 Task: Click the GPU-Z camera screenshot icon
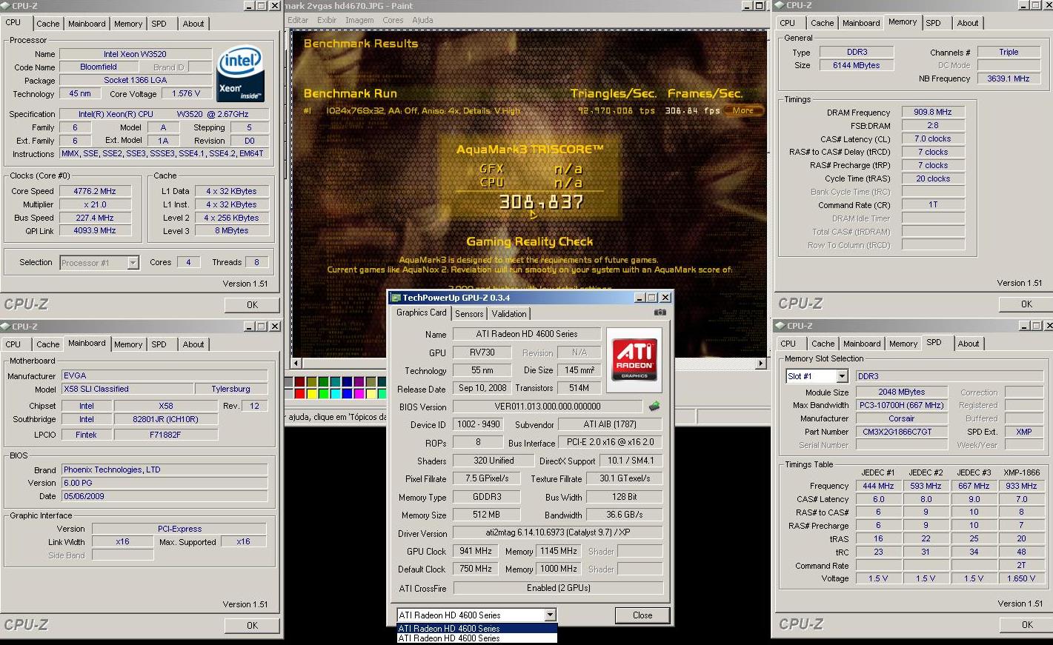660,313
